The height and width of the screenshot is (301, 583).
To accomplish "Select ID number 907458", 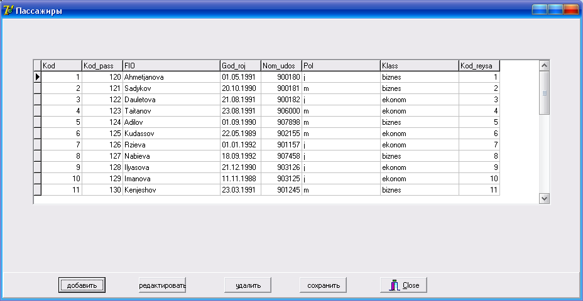I will [281, 156].
